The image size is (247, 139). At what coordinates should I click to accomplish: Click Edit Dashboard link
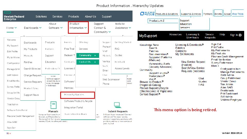click(229, 94)
